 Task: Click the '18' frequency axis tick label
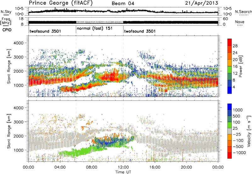[21, 19]
